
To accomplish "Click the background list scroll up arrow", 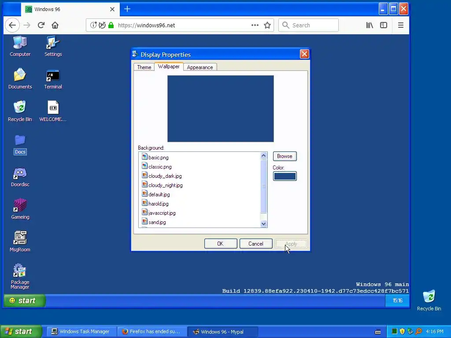I will point(263,155).
